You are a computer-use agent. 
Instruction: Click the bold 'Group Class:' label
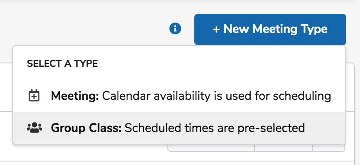click(x=86, y=128)
